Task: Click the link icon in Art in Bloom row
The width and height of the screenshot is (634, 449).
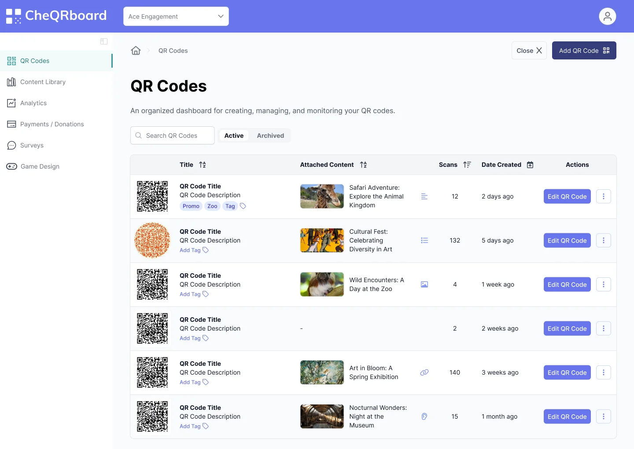Action: 424,372
